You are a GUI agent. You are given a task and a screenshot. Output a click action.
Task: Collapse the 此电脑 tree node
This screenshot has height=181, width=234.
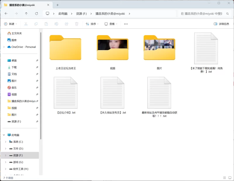tap(4, 135)
